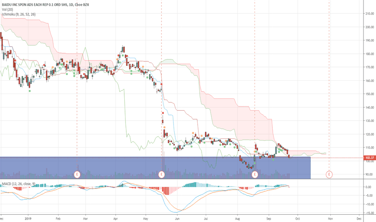This screenshot has width=376, height=222.
Task: Click the Vol (20) indicator label
Action: [7, 9]
